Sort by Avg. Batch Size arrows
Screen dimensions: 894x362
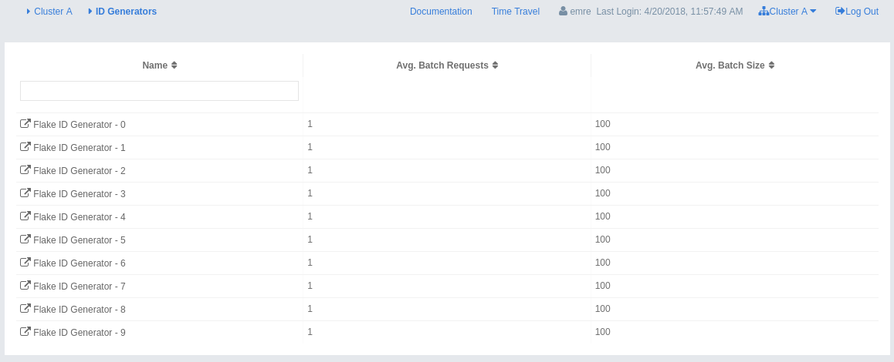[771, 65]
